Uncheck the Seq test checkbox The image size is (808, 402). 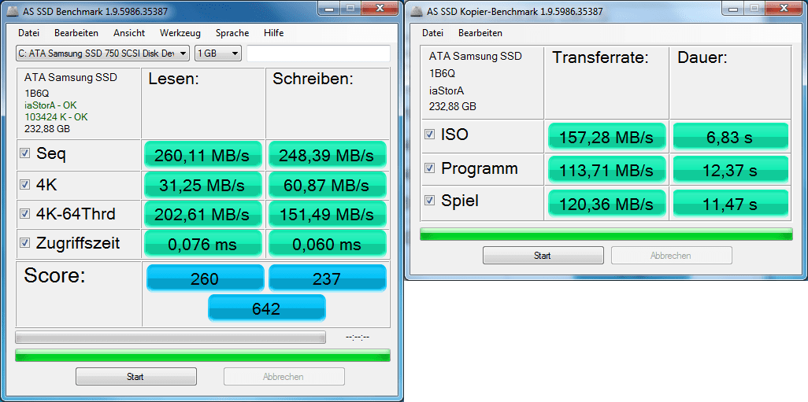(x=24, y=153)
